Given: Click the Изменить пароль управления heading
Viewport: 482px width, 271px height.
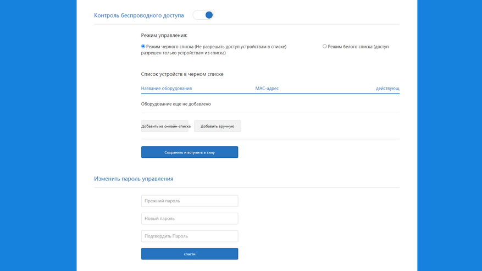Looking at the screenshot, I should click(x=134, y=179).
